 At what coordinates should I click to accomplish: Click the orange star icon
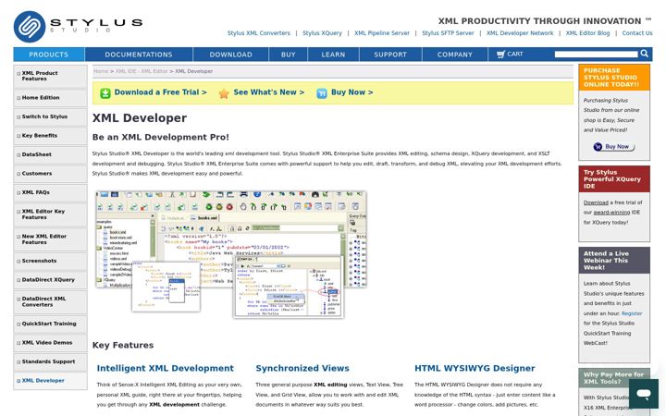click(224, 93)
